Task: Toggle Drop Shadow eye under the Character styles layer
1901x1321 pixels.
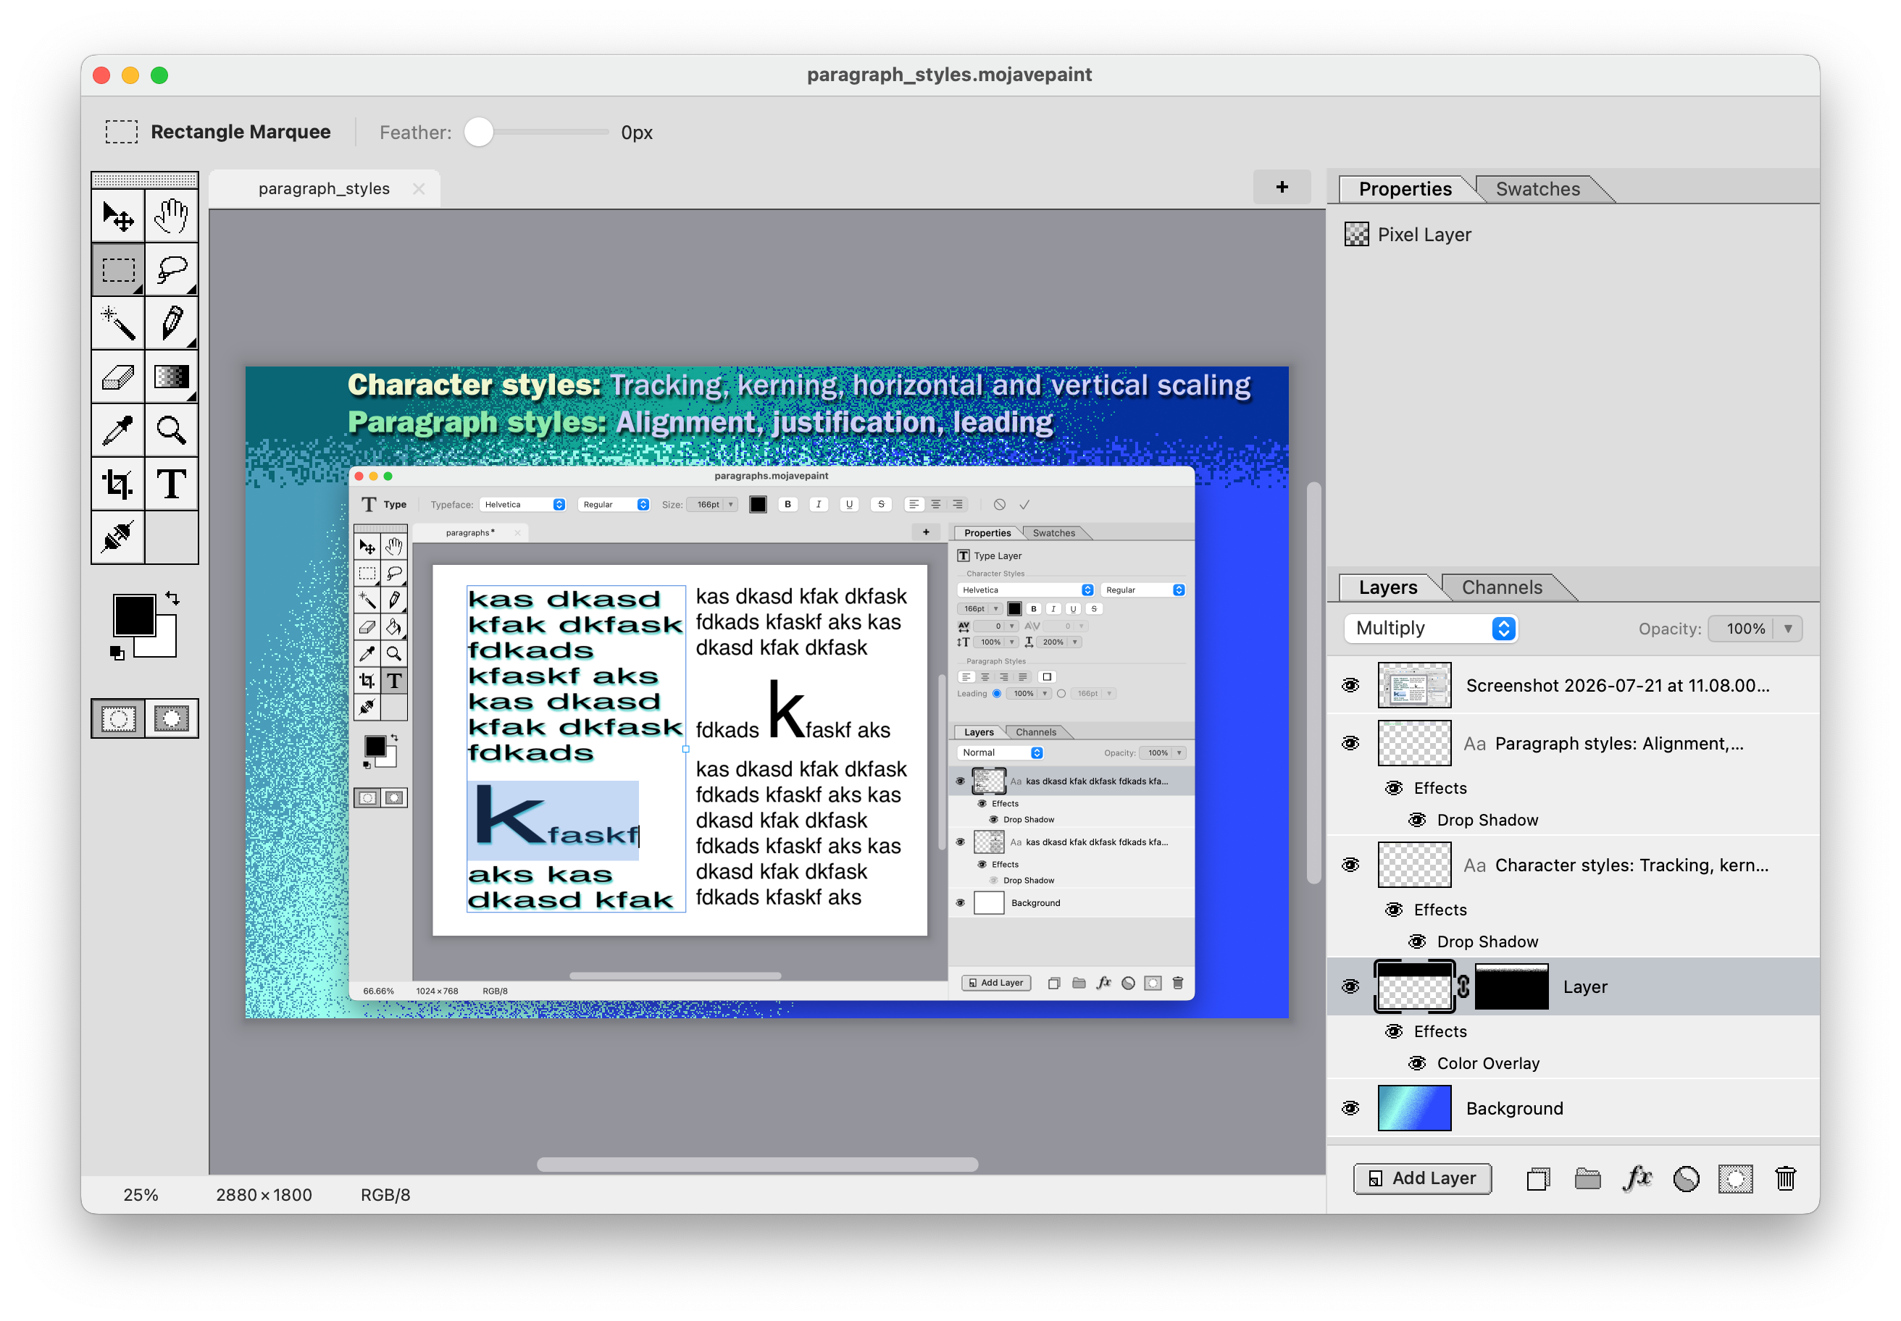Action: [x=1418, y=942]
